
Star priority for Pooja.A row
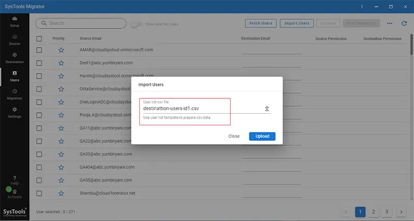(61, 115)
